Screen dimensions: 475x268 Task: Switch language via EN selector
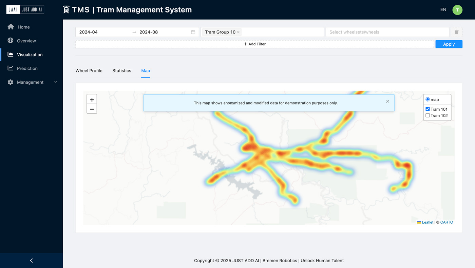click(x=443, y=10)
